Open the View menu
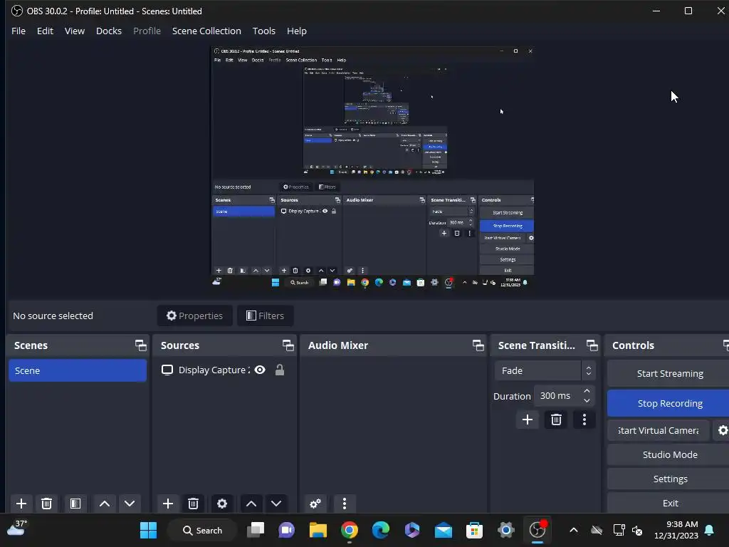The height and width of the screenshot is (547, 729). (x=74, y=31)
